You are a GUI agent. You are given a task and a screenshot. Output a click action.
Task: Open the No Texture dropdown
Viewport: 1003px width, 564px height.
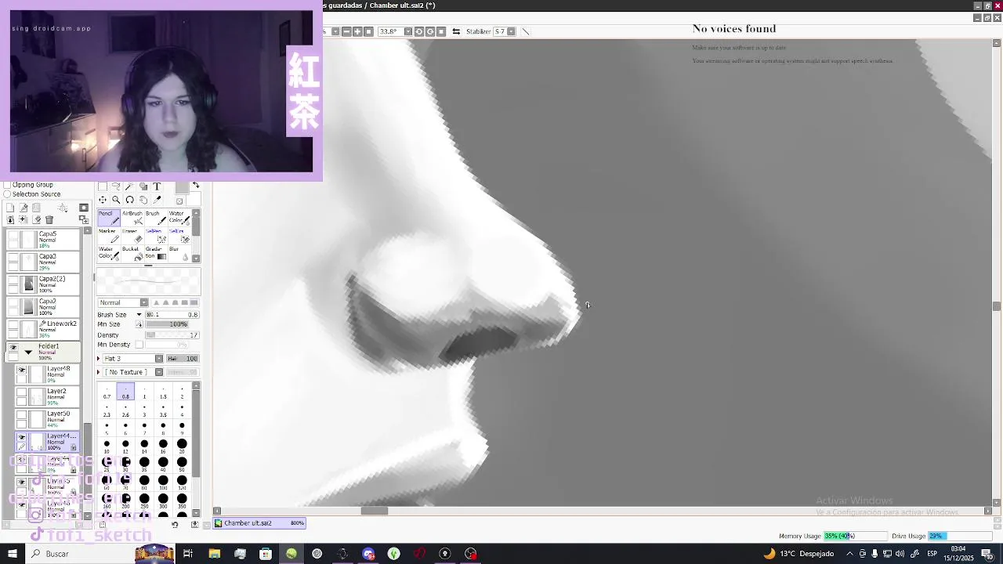click(x=158, y=372)
